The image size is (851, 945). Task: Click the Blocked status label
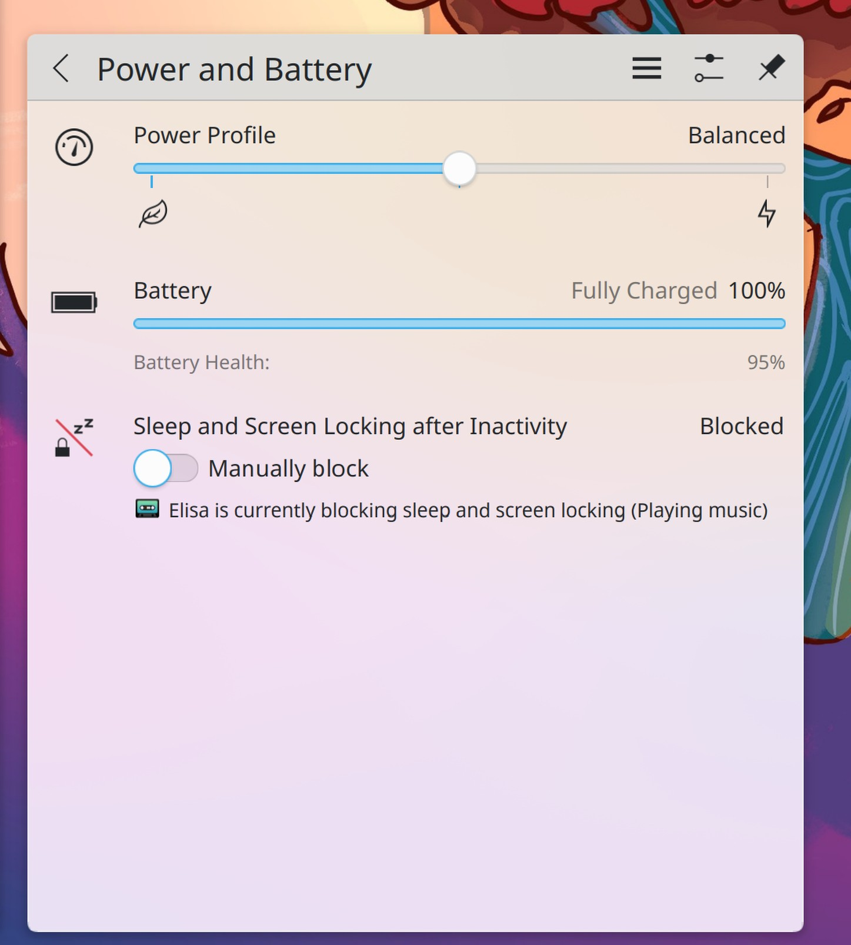pos(741,426)
